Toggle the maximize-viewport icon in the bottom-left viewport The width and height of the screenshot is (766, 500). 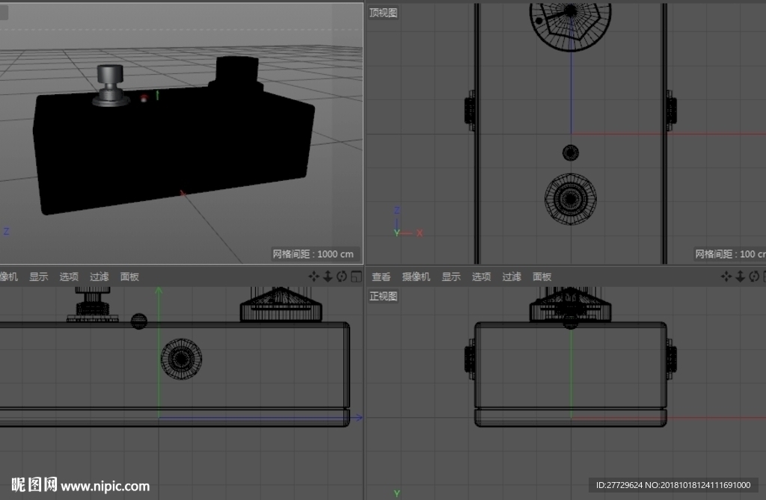tap(357, 277)
